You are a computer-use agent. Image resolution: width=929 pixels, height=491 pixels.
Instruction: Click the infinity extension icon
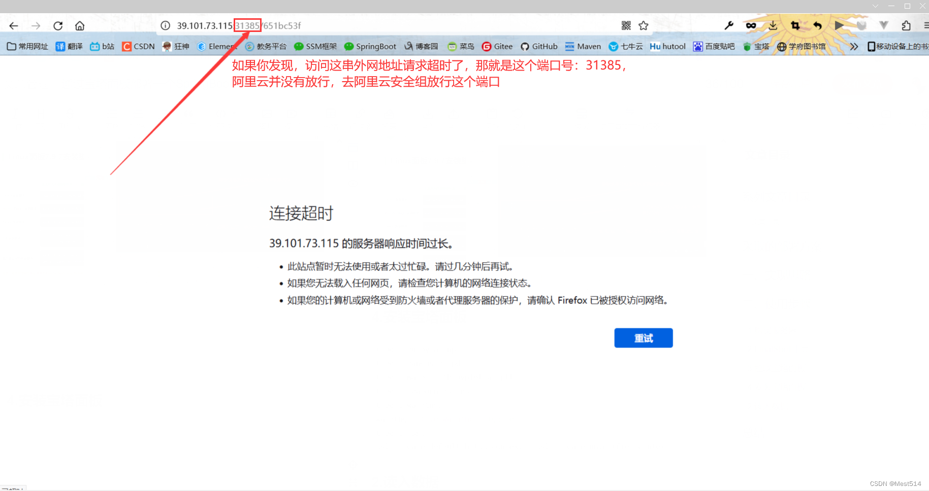[x=751, y=25]
